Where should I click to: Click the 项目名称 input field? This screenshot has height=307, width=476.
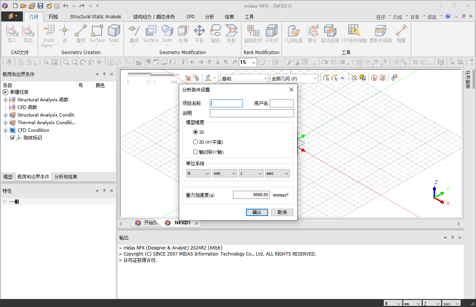(226, 103)
